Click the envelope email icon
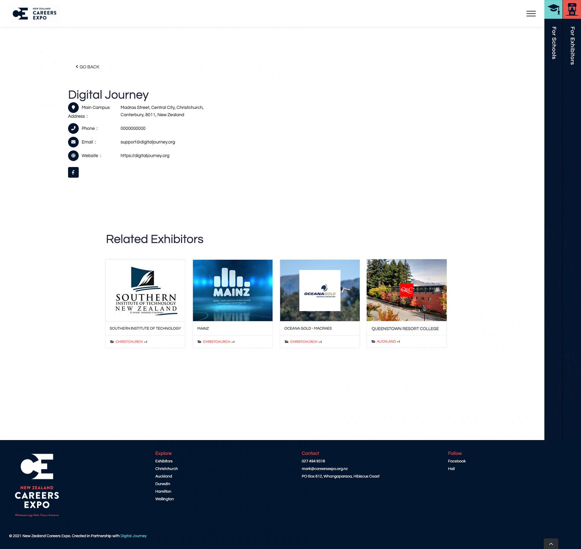Image resolution: width=581 pixels, height=549 pixels. click(73, 142)
